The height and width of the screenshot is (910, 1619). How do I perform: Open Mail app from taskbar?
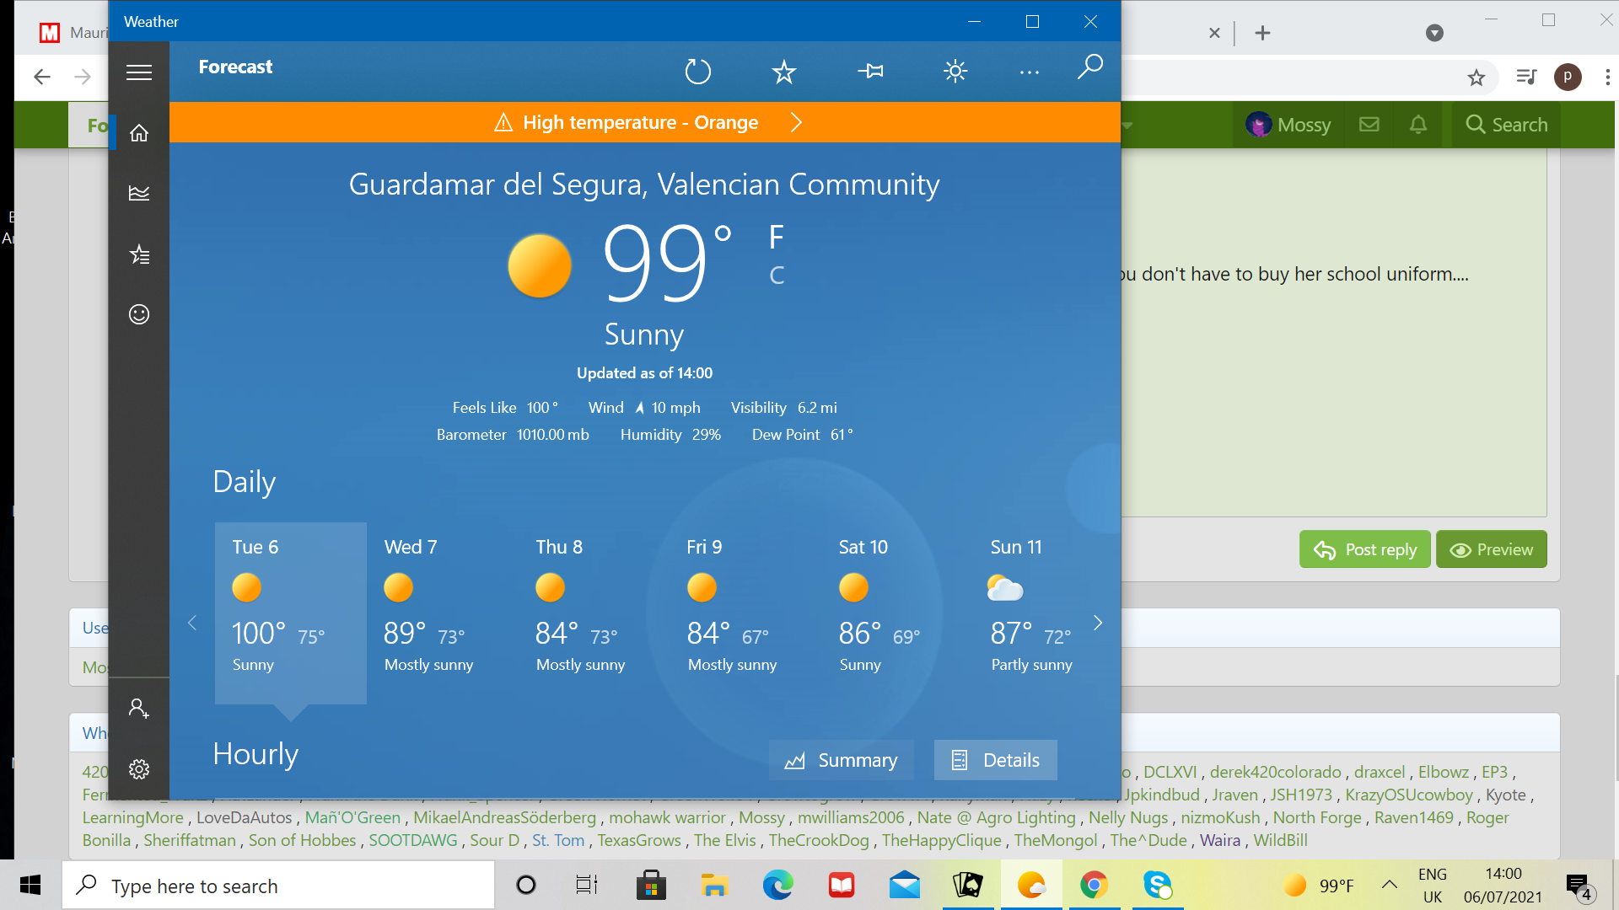[905, 885]
